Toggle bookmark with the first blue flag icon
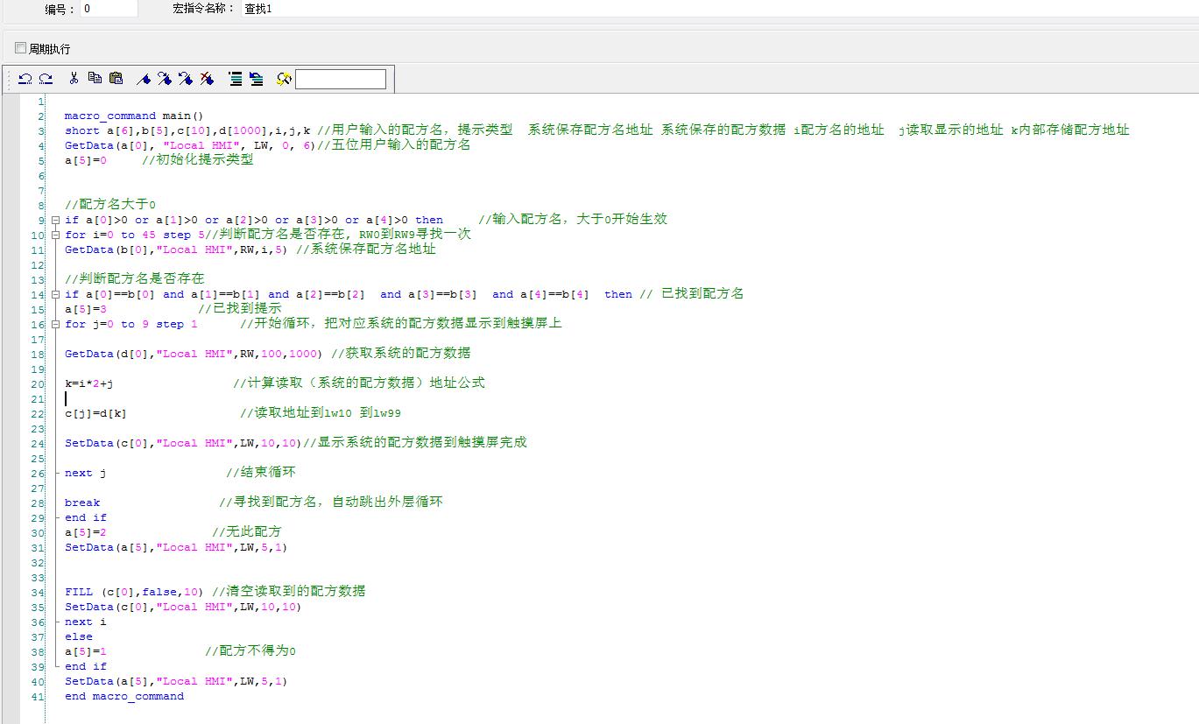 click(x=143, y=79)
